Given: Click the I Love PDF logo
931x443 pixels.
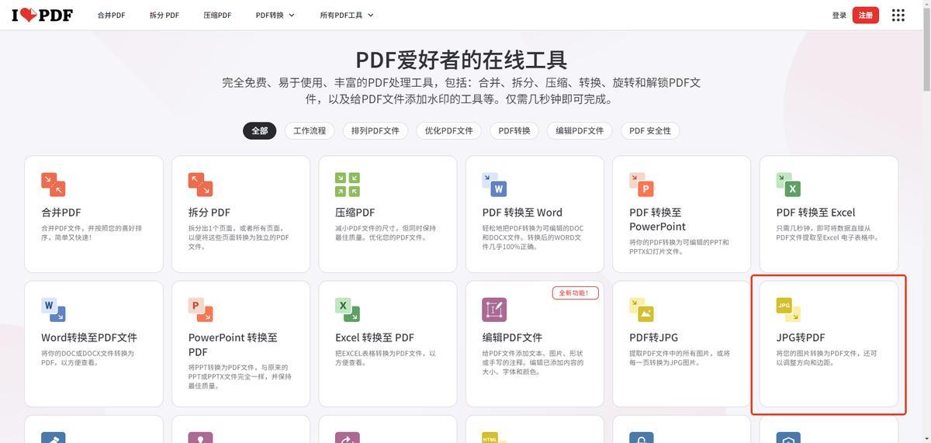Looking at the screenshot, I should [x=42, y=15].
